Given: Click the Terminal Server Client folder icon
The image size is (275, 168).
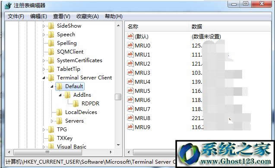Looking at the screenshot, I should tap(51, 78).
